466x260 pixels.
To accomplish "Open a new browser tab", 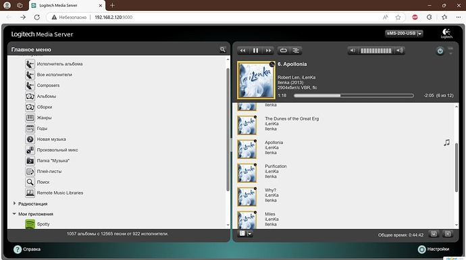I will (x=112, y=5).
